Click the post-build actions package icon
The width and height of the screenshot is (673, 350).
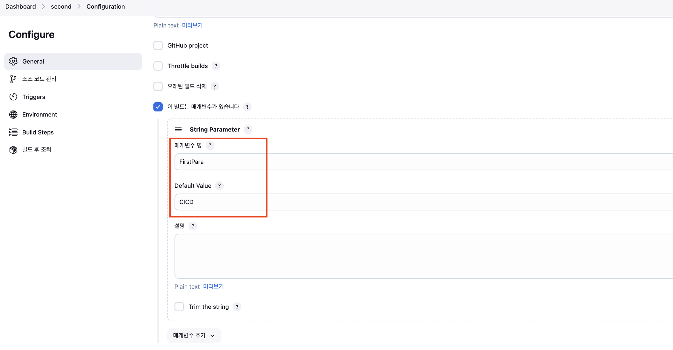pyautogui.click(x=13, y=149)
